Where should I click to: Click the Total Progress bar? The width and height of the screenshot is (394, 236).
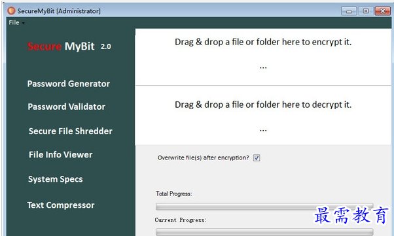(x=264, y=207)
